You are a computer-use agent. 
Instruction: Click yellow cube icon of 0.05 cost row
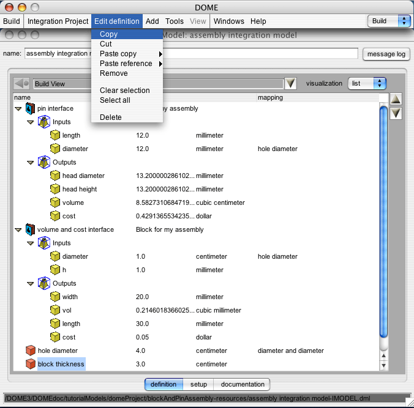55,337
